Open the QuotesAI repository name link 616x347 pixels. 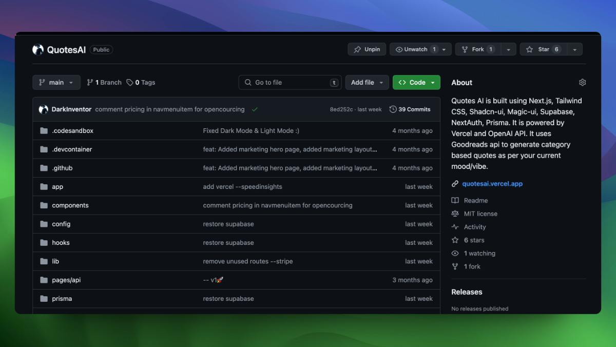tap(66, 50)
